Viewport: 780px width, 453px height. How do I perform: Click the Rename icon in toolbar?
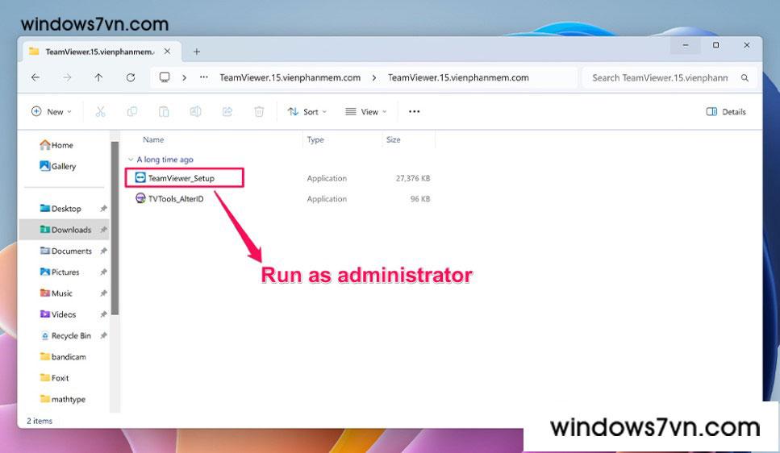[x=195, y=112]
